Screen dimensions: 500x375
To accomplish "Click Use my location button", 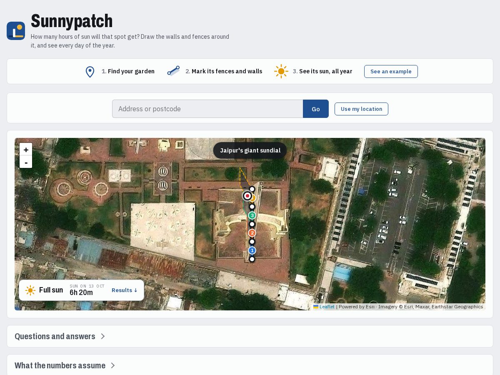I will coord(361,109).
